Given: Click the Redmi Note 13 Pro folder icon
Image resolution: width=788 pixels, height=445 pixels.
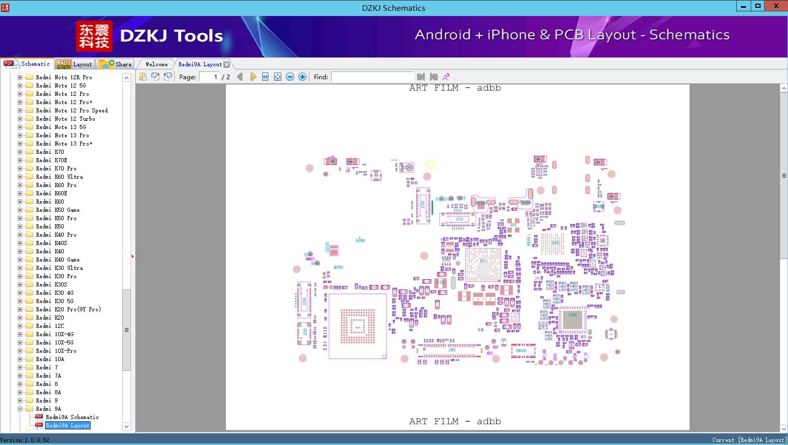Looking at the screenshot, I should coord(30,135).
